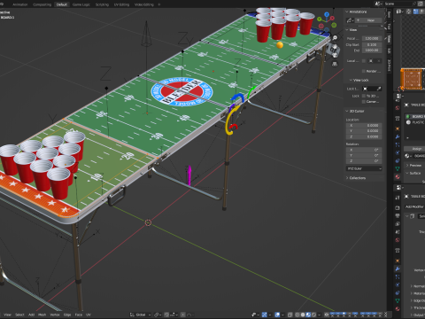Viewport: 425px width, 319px height.
Task: Switch shading to Wireframe in the viewport header
Action: tap(297, 315)
